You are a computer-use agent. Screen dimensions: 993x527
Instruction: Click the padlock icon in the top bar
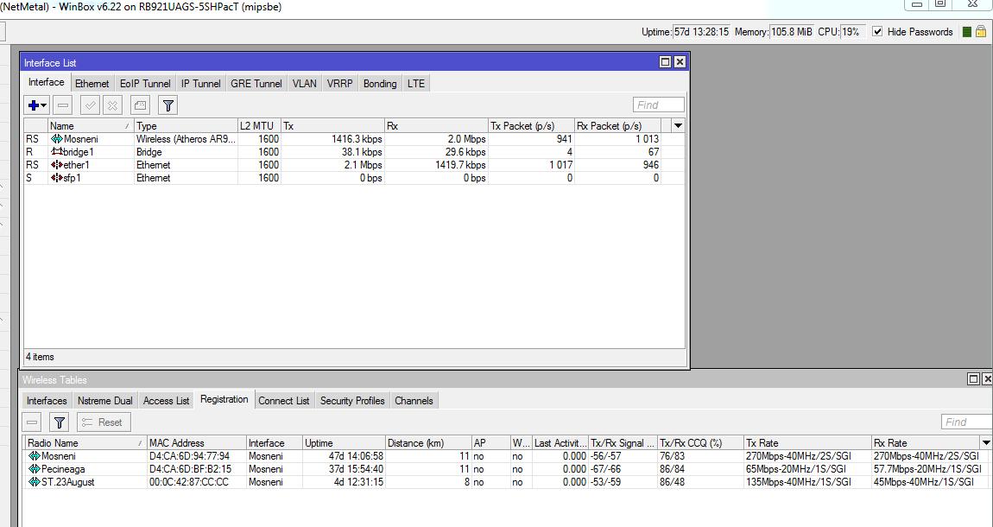980,32
